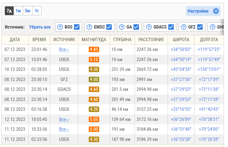
Task: Sort table by МАГНИТУДА column
Action: [x=94, y=40]
